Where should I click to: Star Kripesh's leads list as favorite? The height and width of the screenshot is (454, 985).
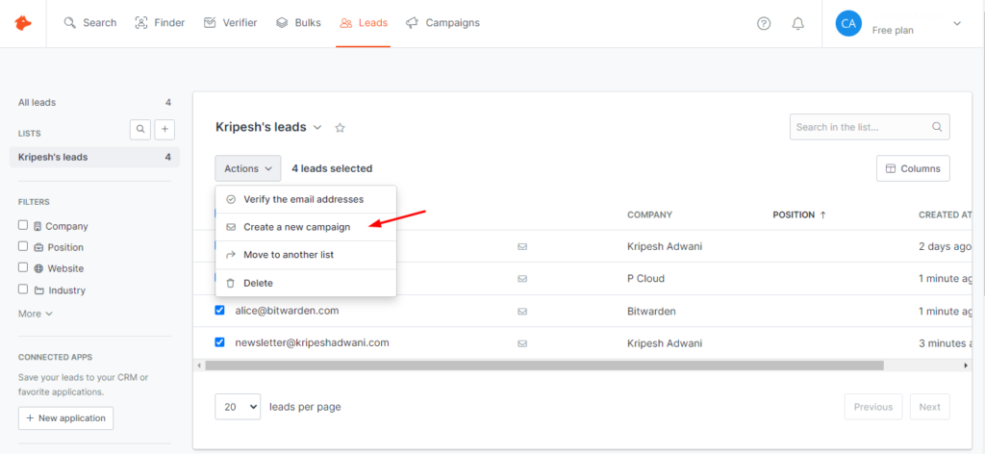(340, 128)
